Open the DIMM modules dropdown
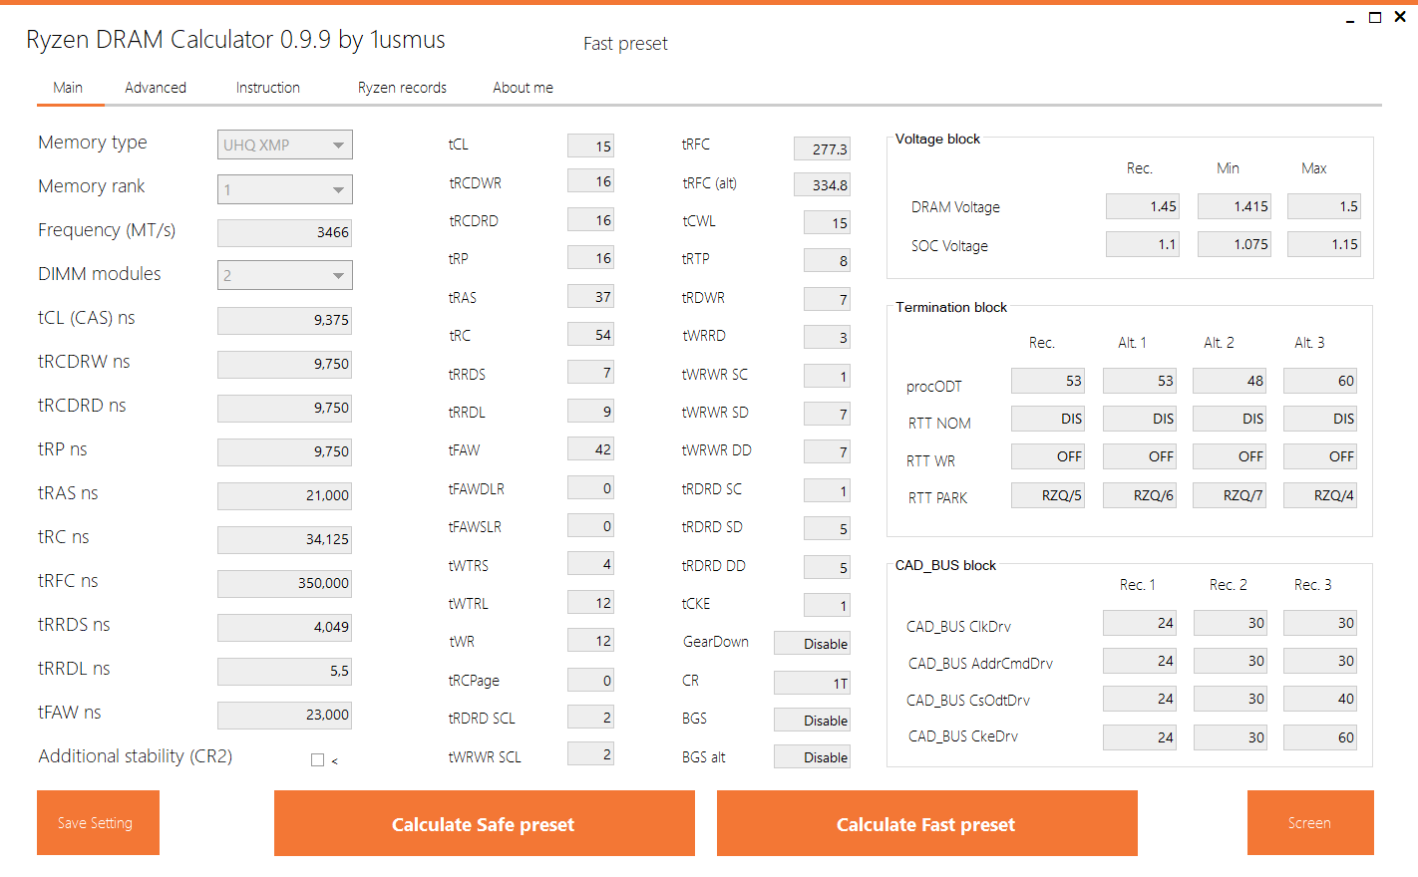The image size is (1418, 877). point(285,275)
